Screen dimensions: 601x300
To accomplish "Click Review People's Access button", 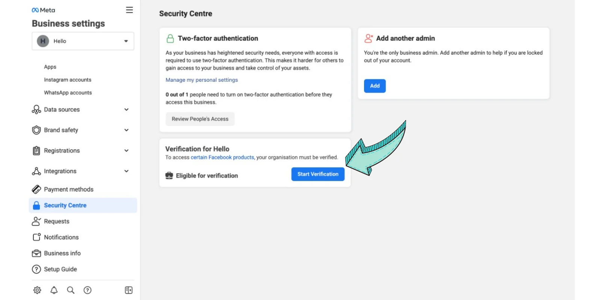I will (200, 119).
